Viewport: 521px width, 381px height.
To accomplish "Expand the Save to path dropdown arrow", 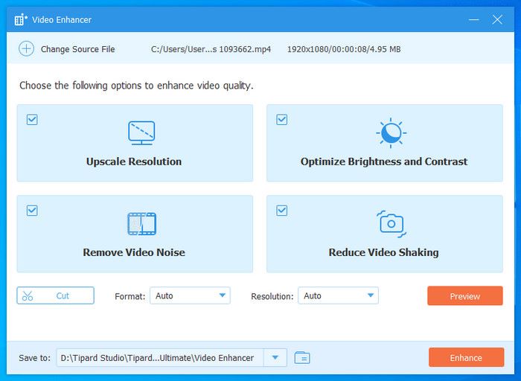I will click(x=275, y=358).
